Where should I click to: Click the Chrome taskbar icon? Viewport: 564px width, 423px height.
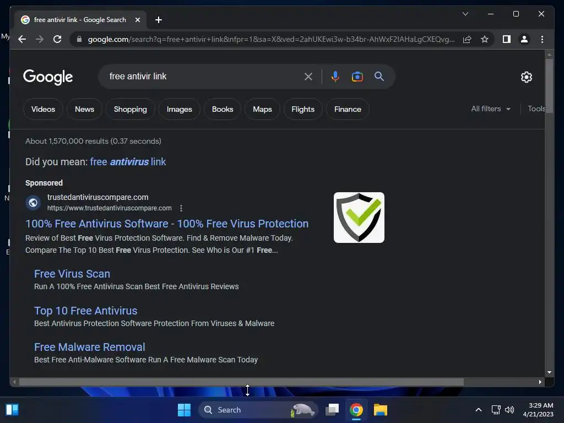tap(356, 410)
